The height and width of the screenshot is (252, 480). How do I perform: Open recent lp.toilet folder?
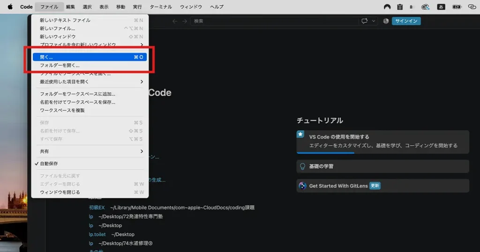(97, 234)
